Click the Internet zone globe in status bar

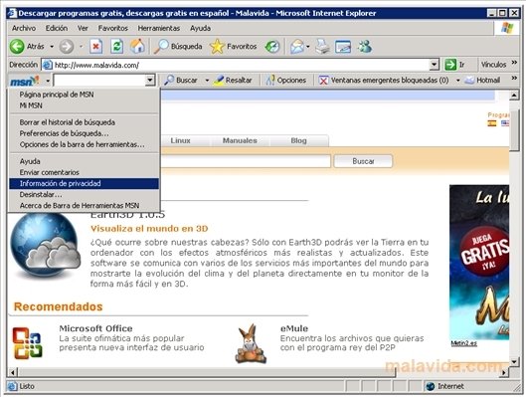(431, 386)
